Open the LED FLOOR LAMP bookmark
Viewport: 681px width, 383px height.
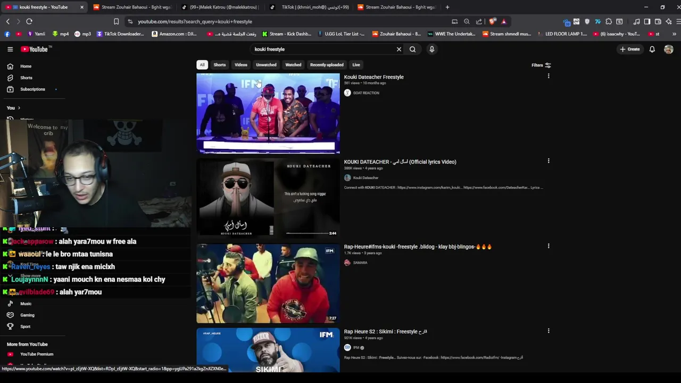pyautogui.click(x=562, y=34)
